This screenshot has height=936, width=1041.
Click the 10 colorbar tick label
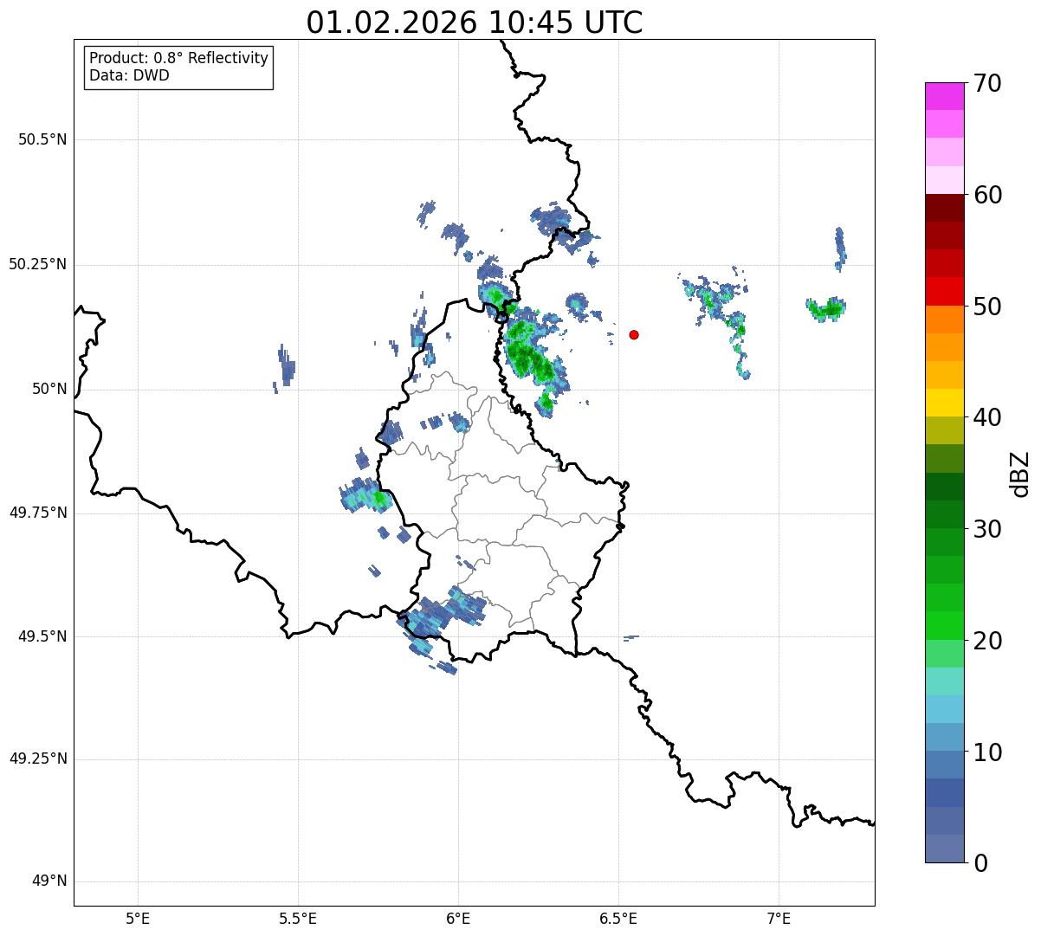pyautogui.click(x=987, y=752)
